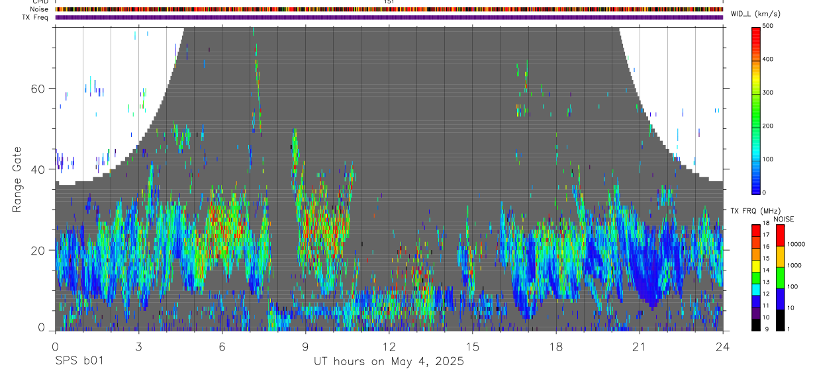813x375 pixels.
Task: Click the green segment of NOISE colorbar
Action: tap(780, 278)
